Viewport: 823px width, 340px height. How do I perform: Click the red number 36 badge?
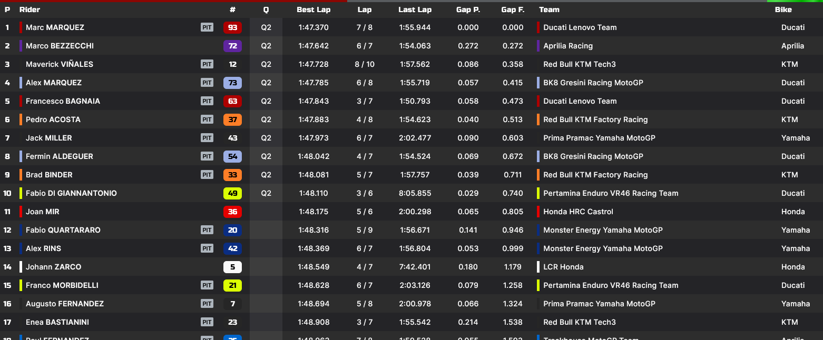pos(232,212)
